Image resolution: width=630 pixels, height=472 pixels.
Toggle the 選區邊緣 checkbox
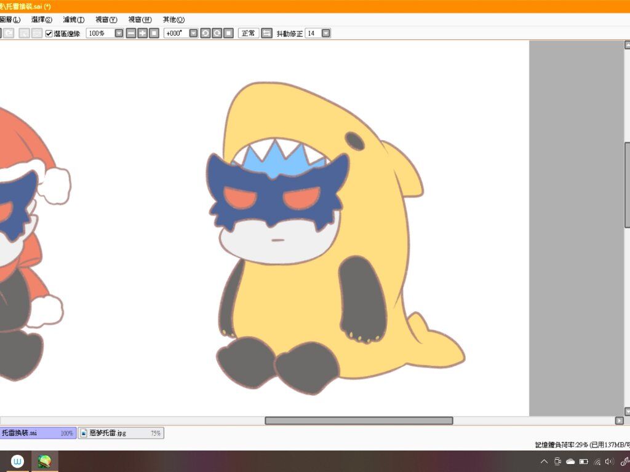tap(49, 34)
